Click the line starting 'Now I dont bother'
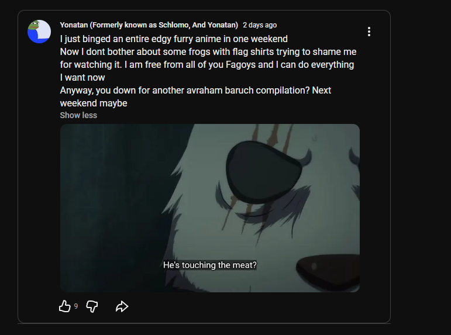The width and height of the screenshot is (451, 335). [x=208, y=52]
